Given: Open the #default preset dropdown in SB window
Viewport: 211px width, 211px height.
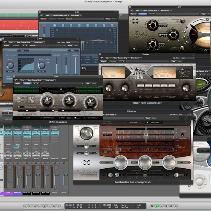Looking at the screenshot, I should click(84, 19).
